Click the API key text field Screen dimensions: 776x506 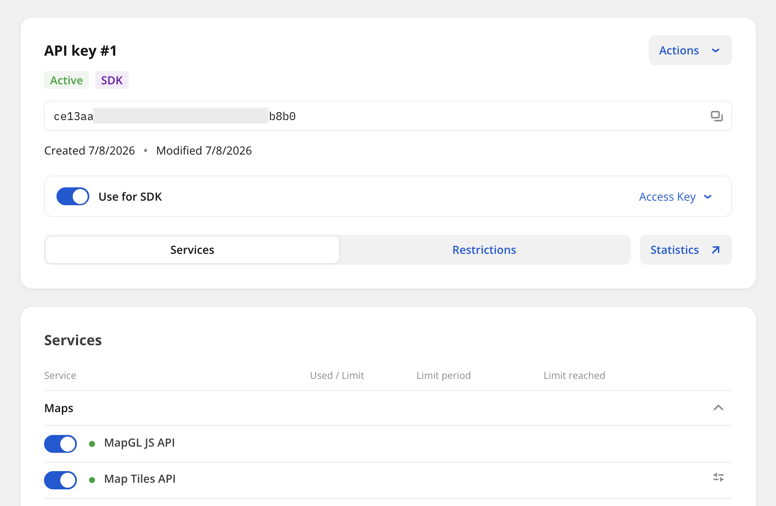pos(388,116)
